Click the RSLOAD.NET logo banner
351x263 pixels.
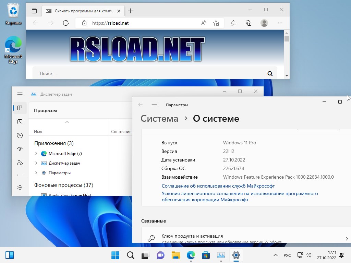click(x=137, y=49)
